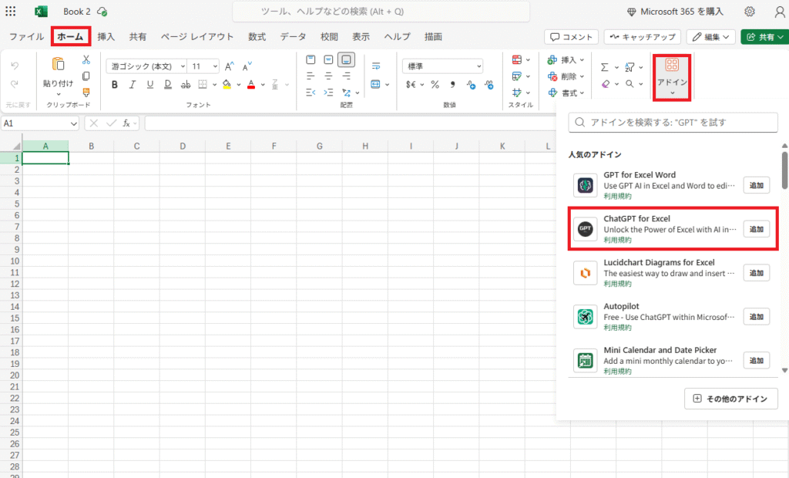Select the Format Painter brush icon
This screenshot has height=478, width=789.
tap(86, 93)
